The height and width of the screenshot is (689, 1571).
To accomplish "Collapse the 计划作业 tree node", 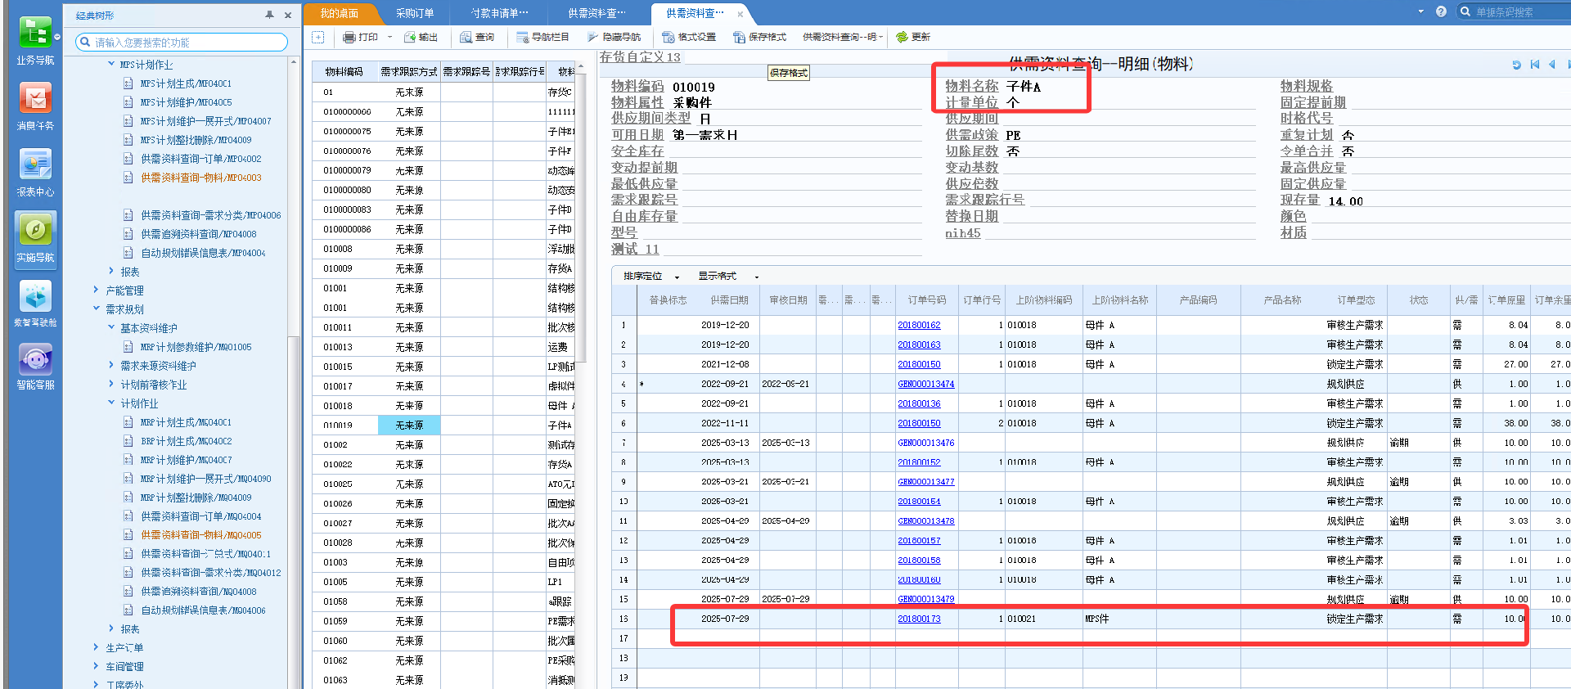I will [111, 403].
